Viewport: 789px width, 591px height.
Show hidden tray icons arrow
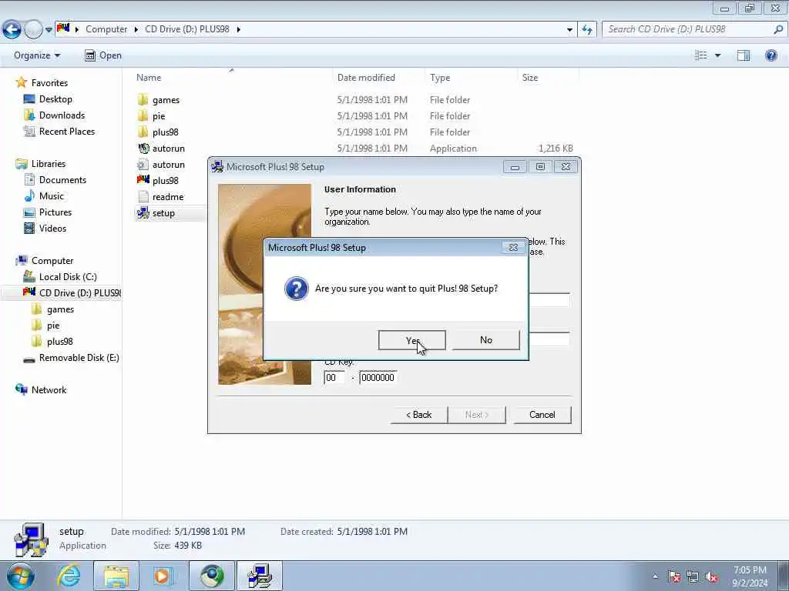(x=655, y=577)
